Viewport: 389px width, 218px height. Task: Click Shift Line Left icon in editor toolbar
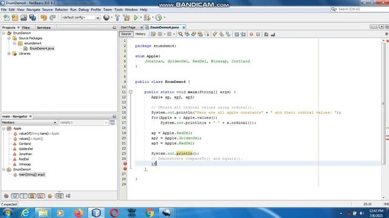236,34
